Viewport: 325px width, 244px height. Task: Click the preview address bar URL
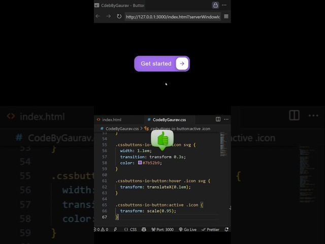[173, 17]
